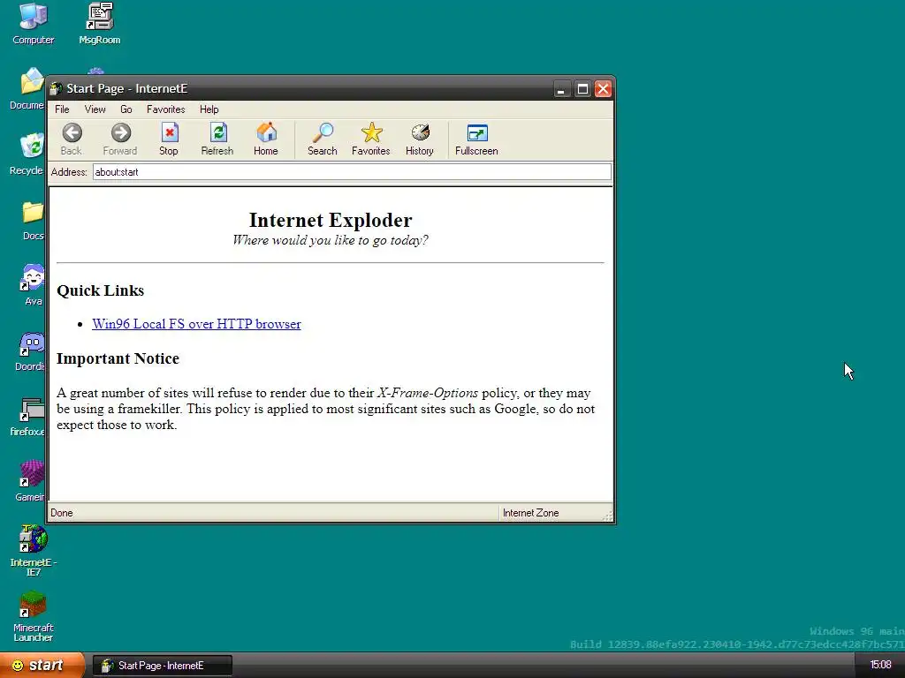Open the Documents folder desktop icon

(32, 82)
